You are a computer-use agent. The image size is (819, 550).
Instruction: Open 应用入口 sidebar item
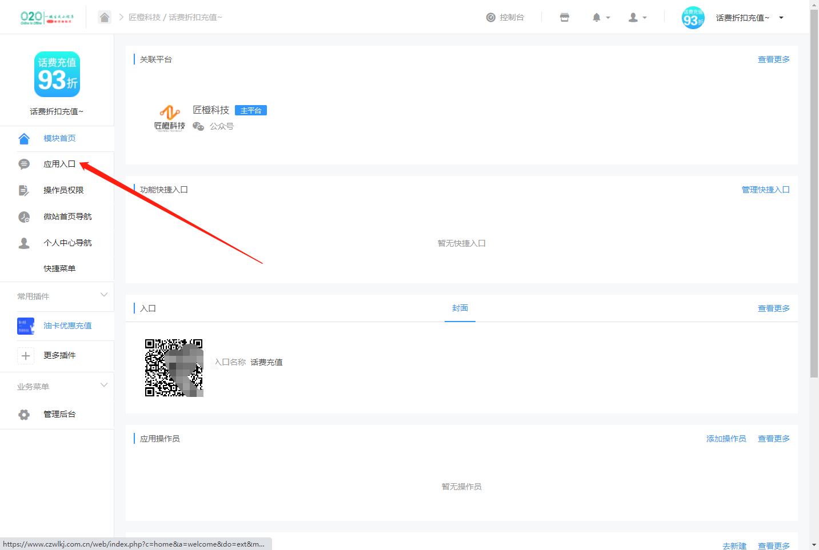click(x=59, y=164)
